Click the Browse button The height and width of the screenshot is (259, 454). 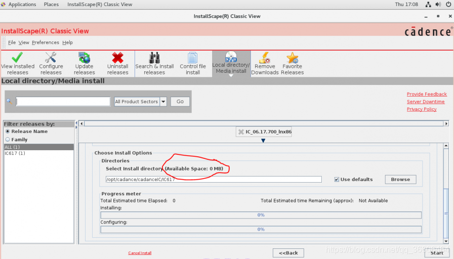400,180
